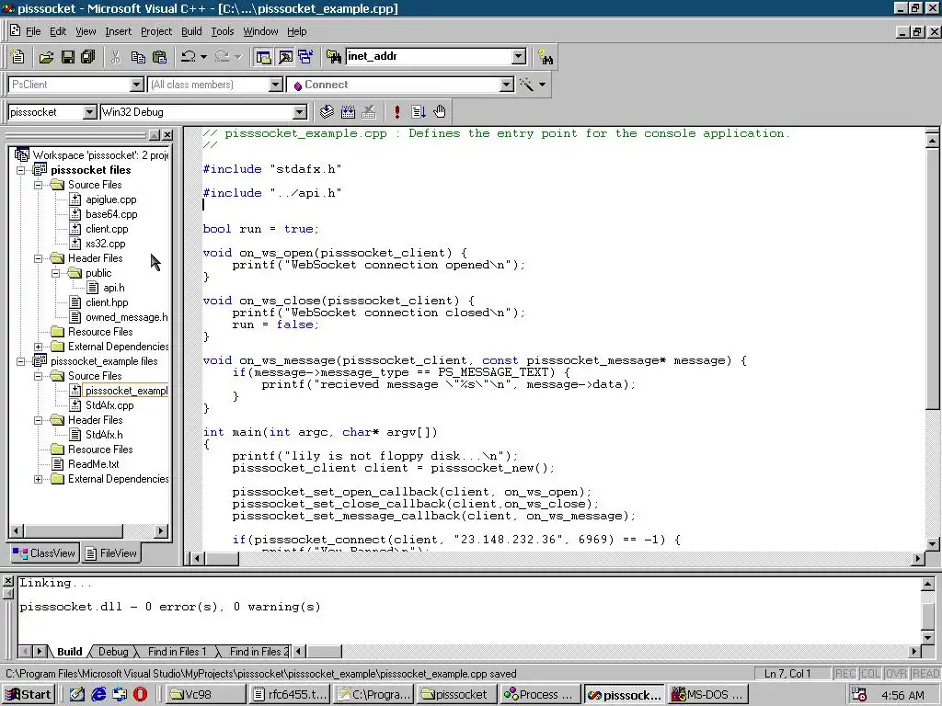Click the Paste clipboard icon
942x706 pixels.
159,57
